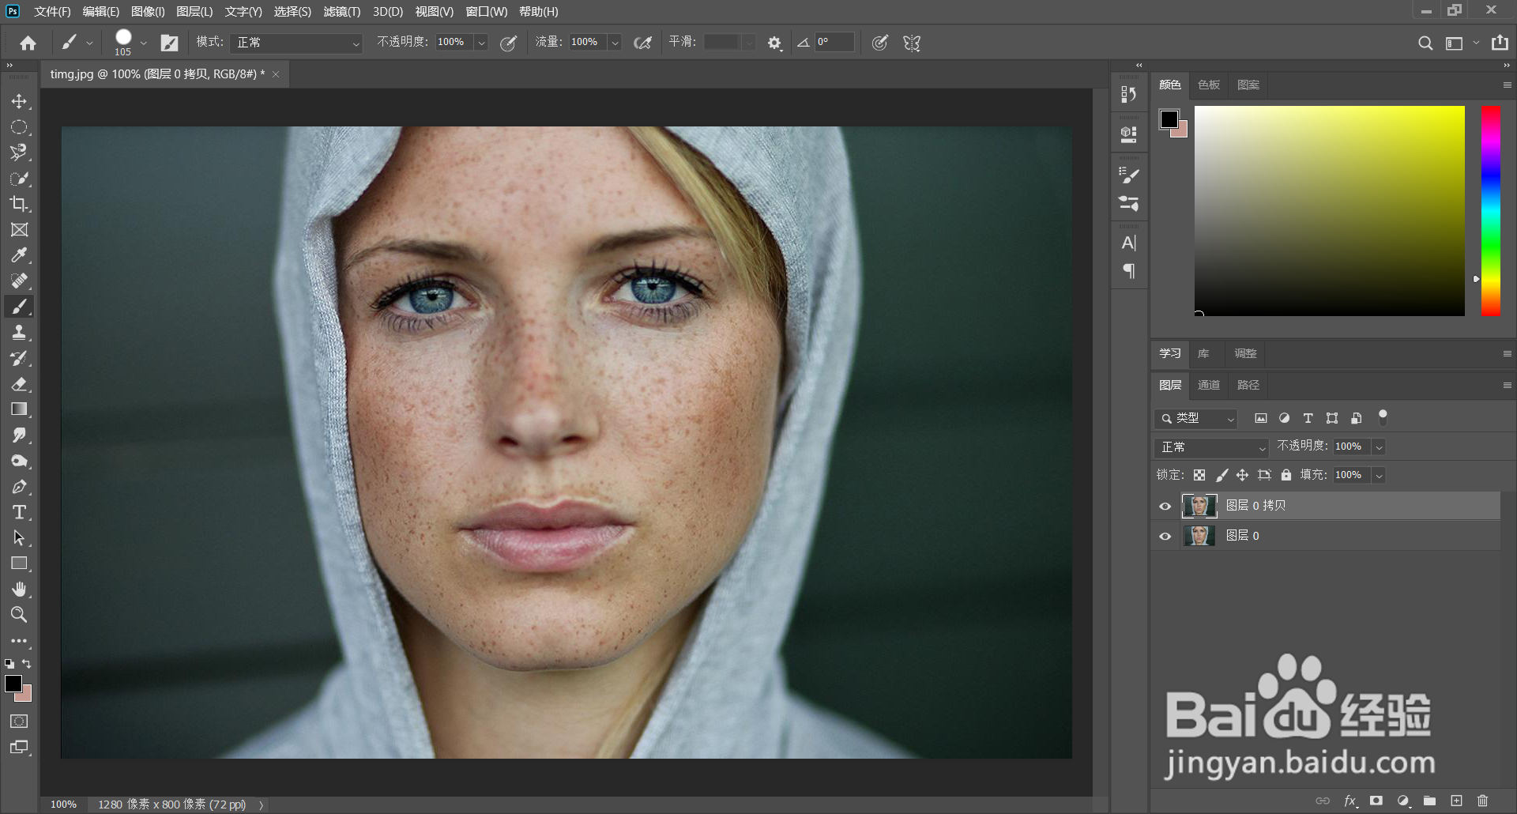Click the foreground color swatch in toolbar
1517x814 pixels.
[x=13, y=684]
